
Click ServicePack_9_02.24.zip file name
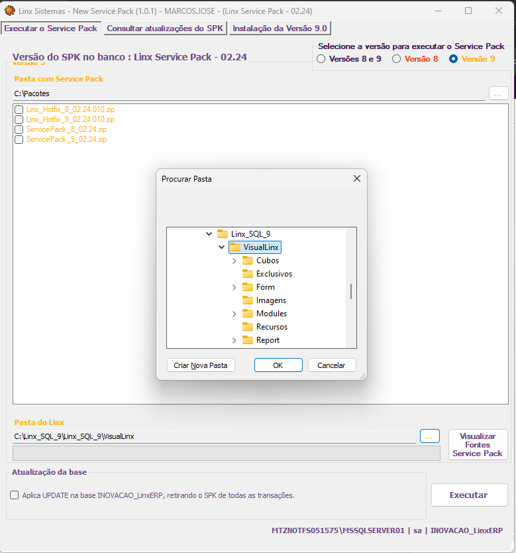66,139
